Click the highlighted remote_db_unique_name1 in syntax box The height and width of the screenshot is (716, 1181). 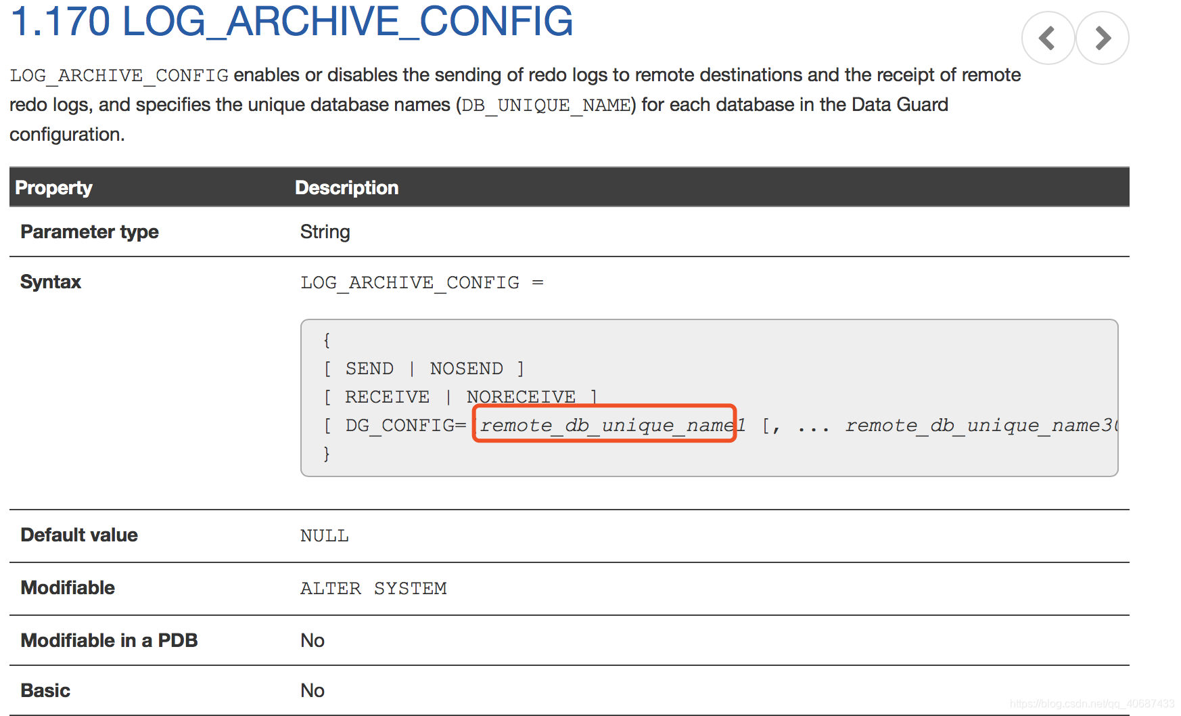coord(605,425)
